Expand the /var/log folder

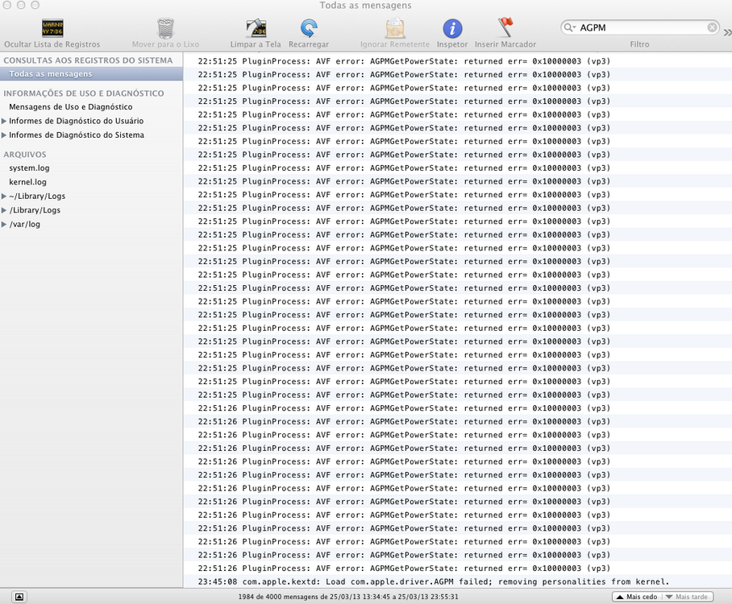(4, 225)
